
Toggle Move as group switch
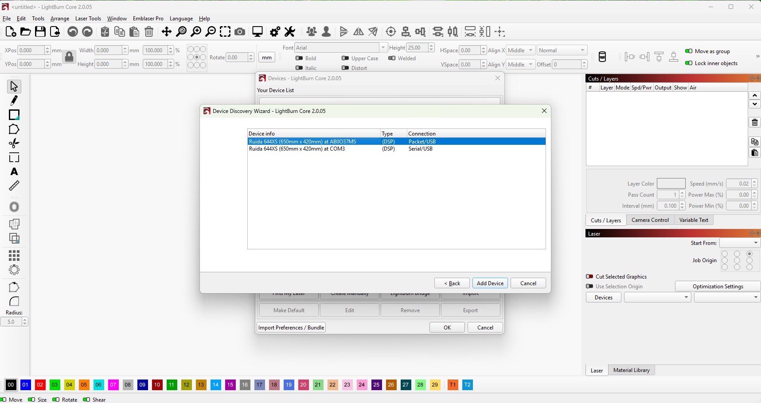click(x=689, y=51)
